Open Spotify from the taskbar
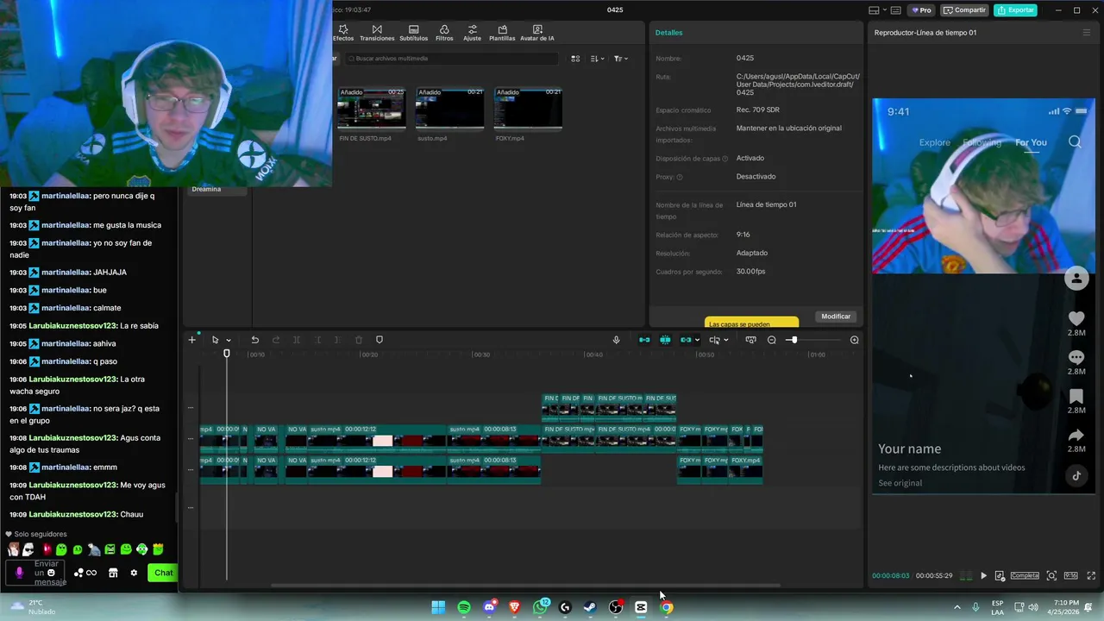This screenshot has height=621, width=1104. 464,607
